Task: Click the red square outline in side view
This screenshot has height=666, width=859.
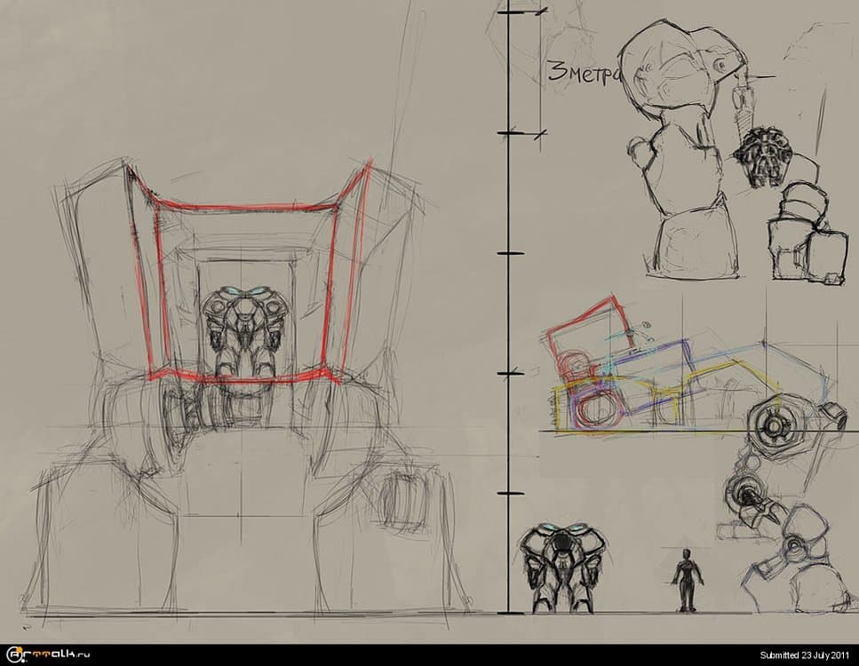Action: (586, 329)
